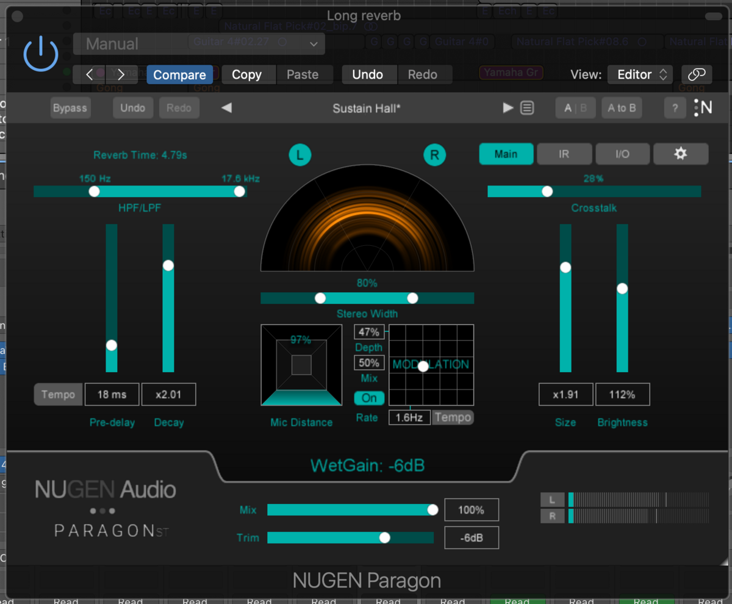Click the preset list menu icon
The width and height of the screenshot is (732, 604).
527,108
